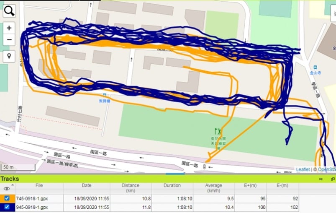Click elevation loss value 102
This screenshot has width=336, height=213.
pyautogui.click(x=294, y=208)
